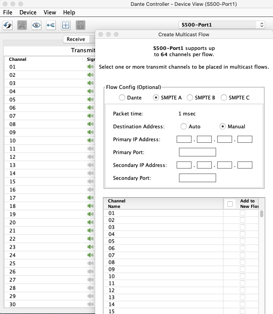The width and height of the screenshot is (273, 314).
Task: Select the SMPTE C radio button
Action: click(x=224, y=98)
